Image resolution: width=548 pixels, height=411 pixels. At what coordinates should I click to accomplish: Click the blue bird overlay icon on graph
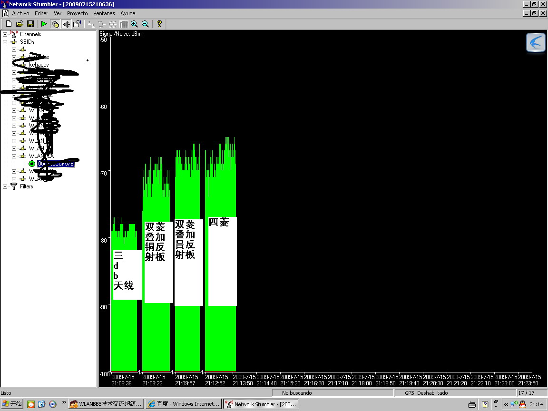pyautogui.click(x=536, y=43)
